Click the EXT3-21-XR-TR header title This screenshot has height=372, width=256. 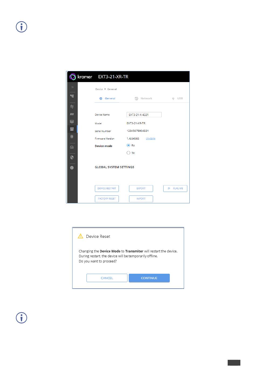click(113, 77)
